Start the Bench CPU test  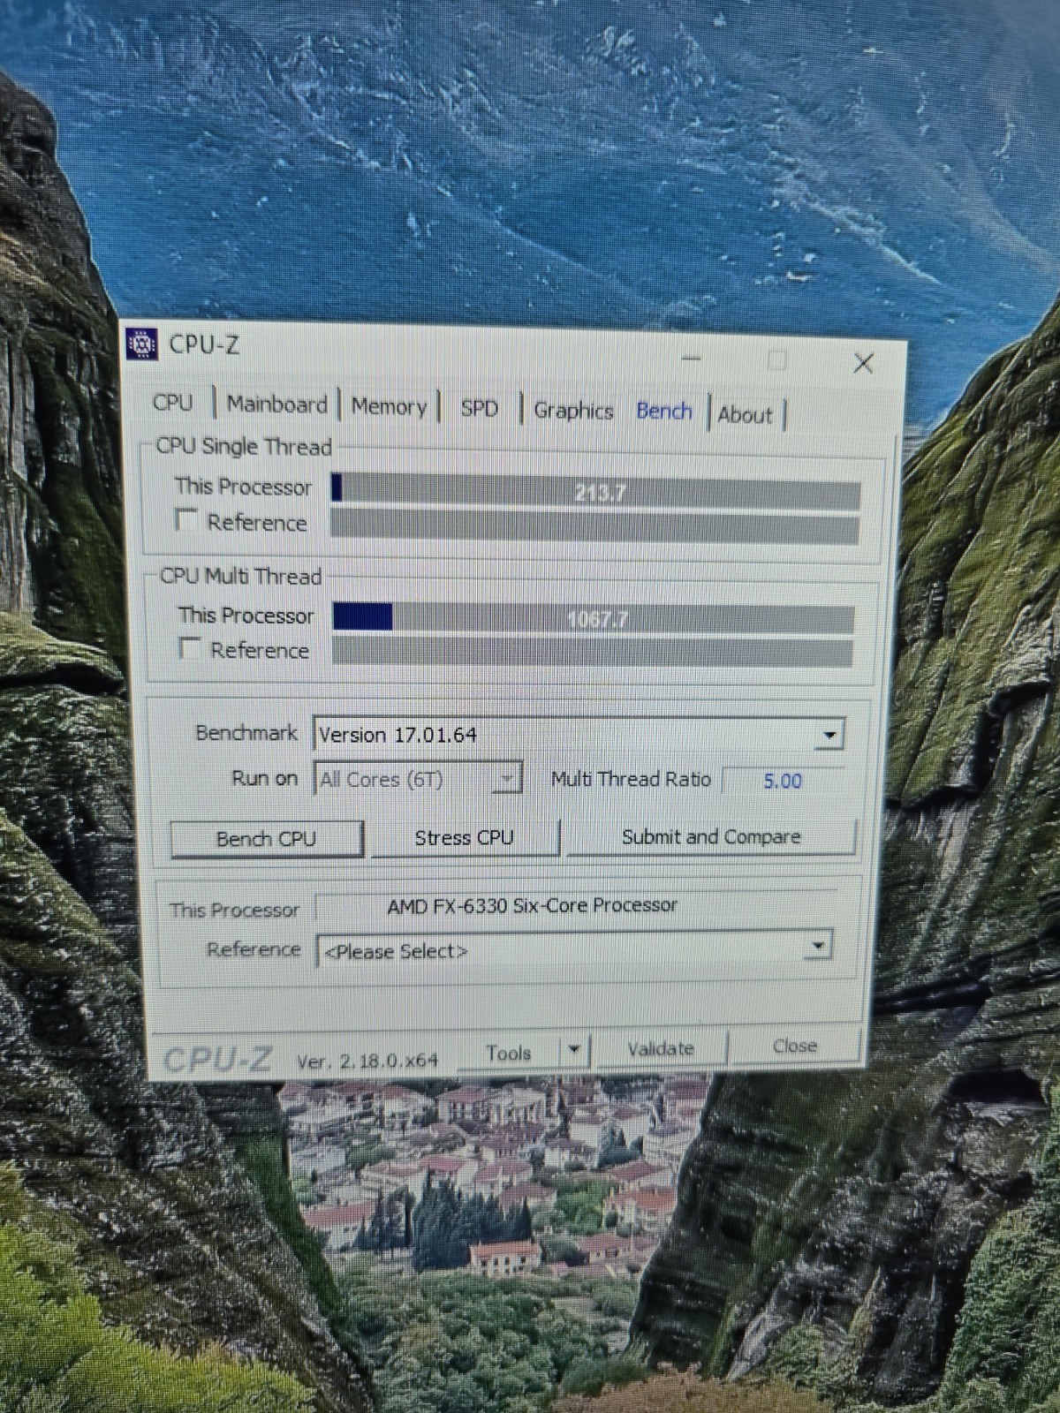tap(266, 838)
